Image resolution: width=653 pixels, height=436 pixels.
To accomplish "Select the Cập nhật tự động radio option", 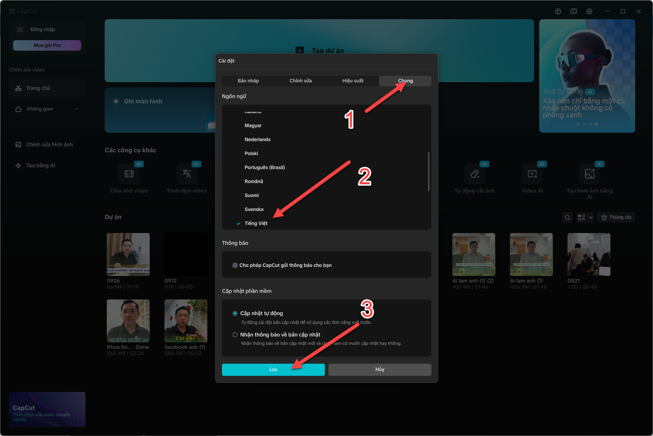I will coord(235,313).
